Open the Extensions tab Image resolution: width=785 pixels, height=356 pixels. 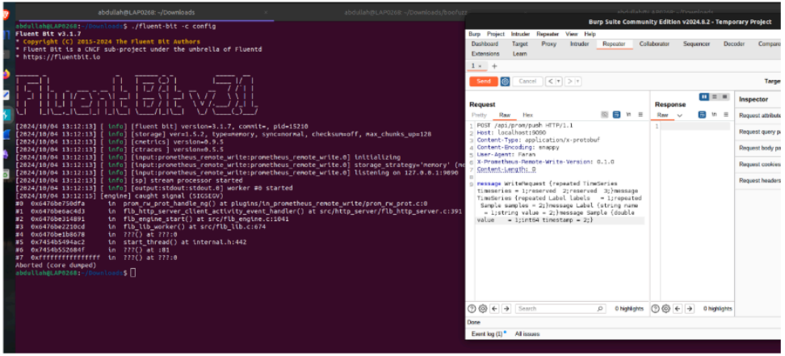[x=485, y=53]
